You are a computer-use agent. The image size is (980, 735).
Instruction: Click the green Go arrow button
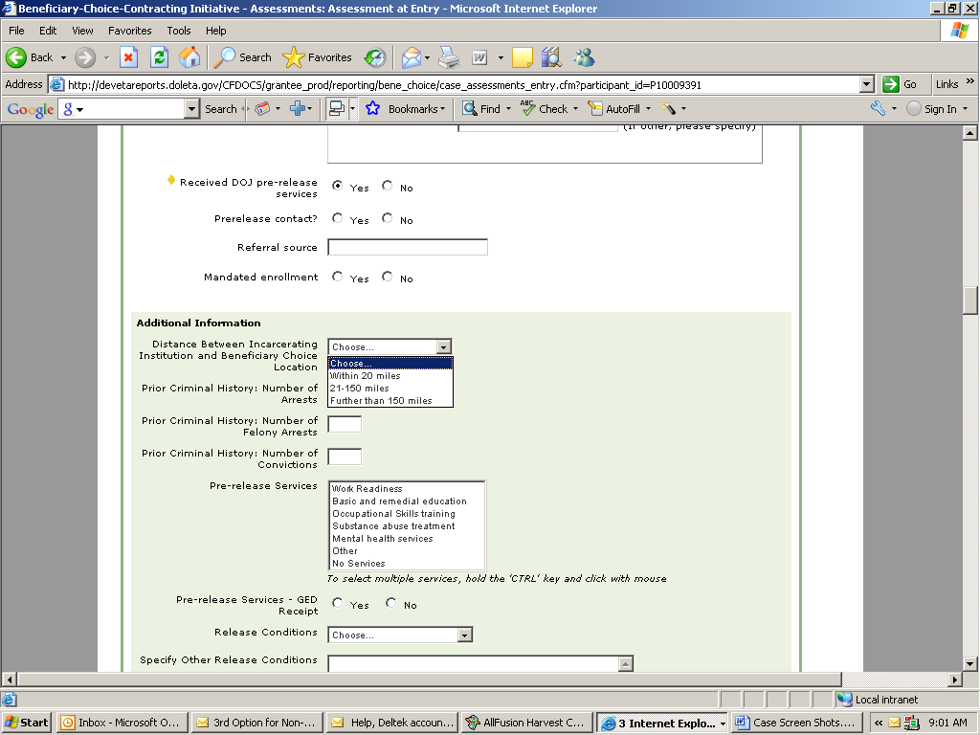point(891,84)
